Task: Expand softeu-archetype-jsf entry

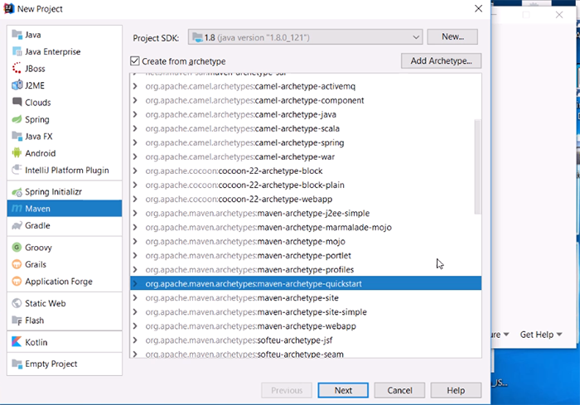Action: pyautogui.click(x=135, y=340)
